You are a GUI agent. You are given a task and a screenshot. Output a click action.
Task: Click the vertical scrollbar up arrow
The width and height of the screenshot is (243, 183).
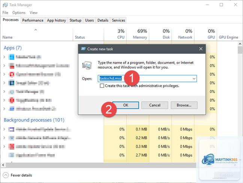(240, 44)
